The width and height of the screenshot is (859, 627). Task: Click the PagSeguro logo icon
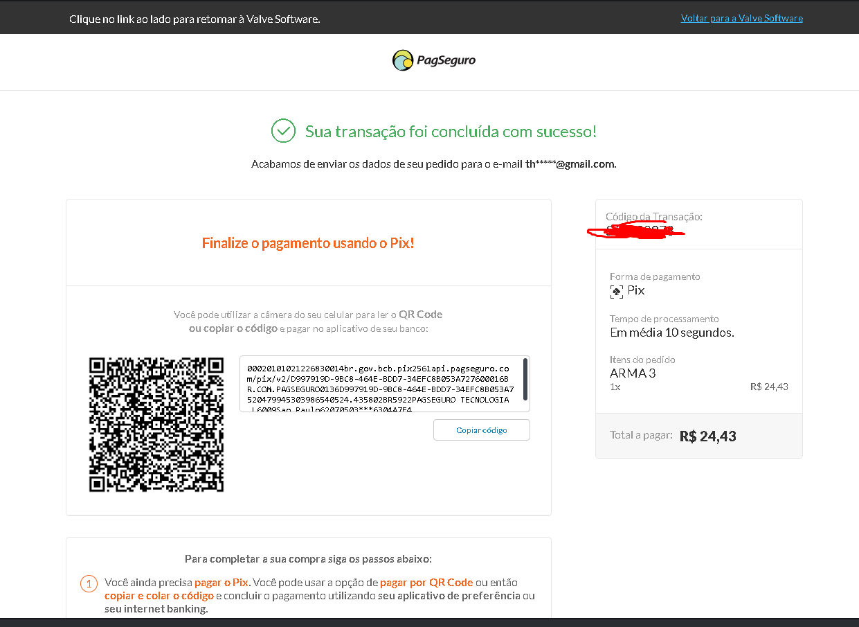tap(403, 60)
